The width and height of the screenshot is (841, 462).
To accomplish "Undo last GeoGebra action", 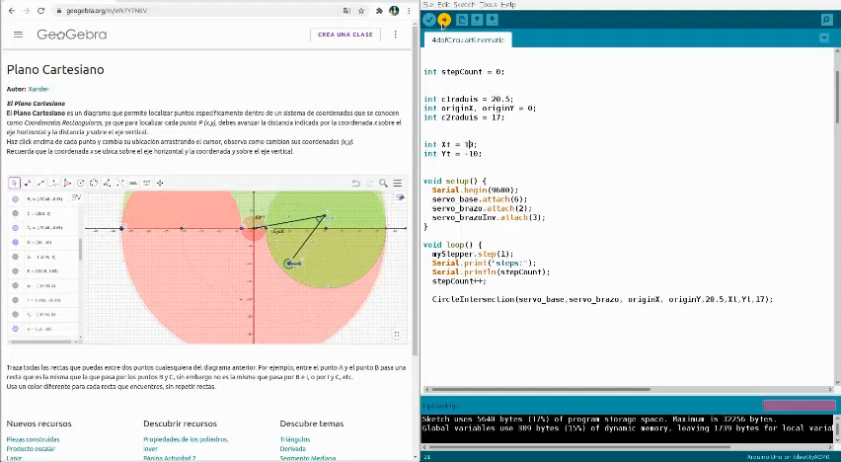I will pos(356,183).
